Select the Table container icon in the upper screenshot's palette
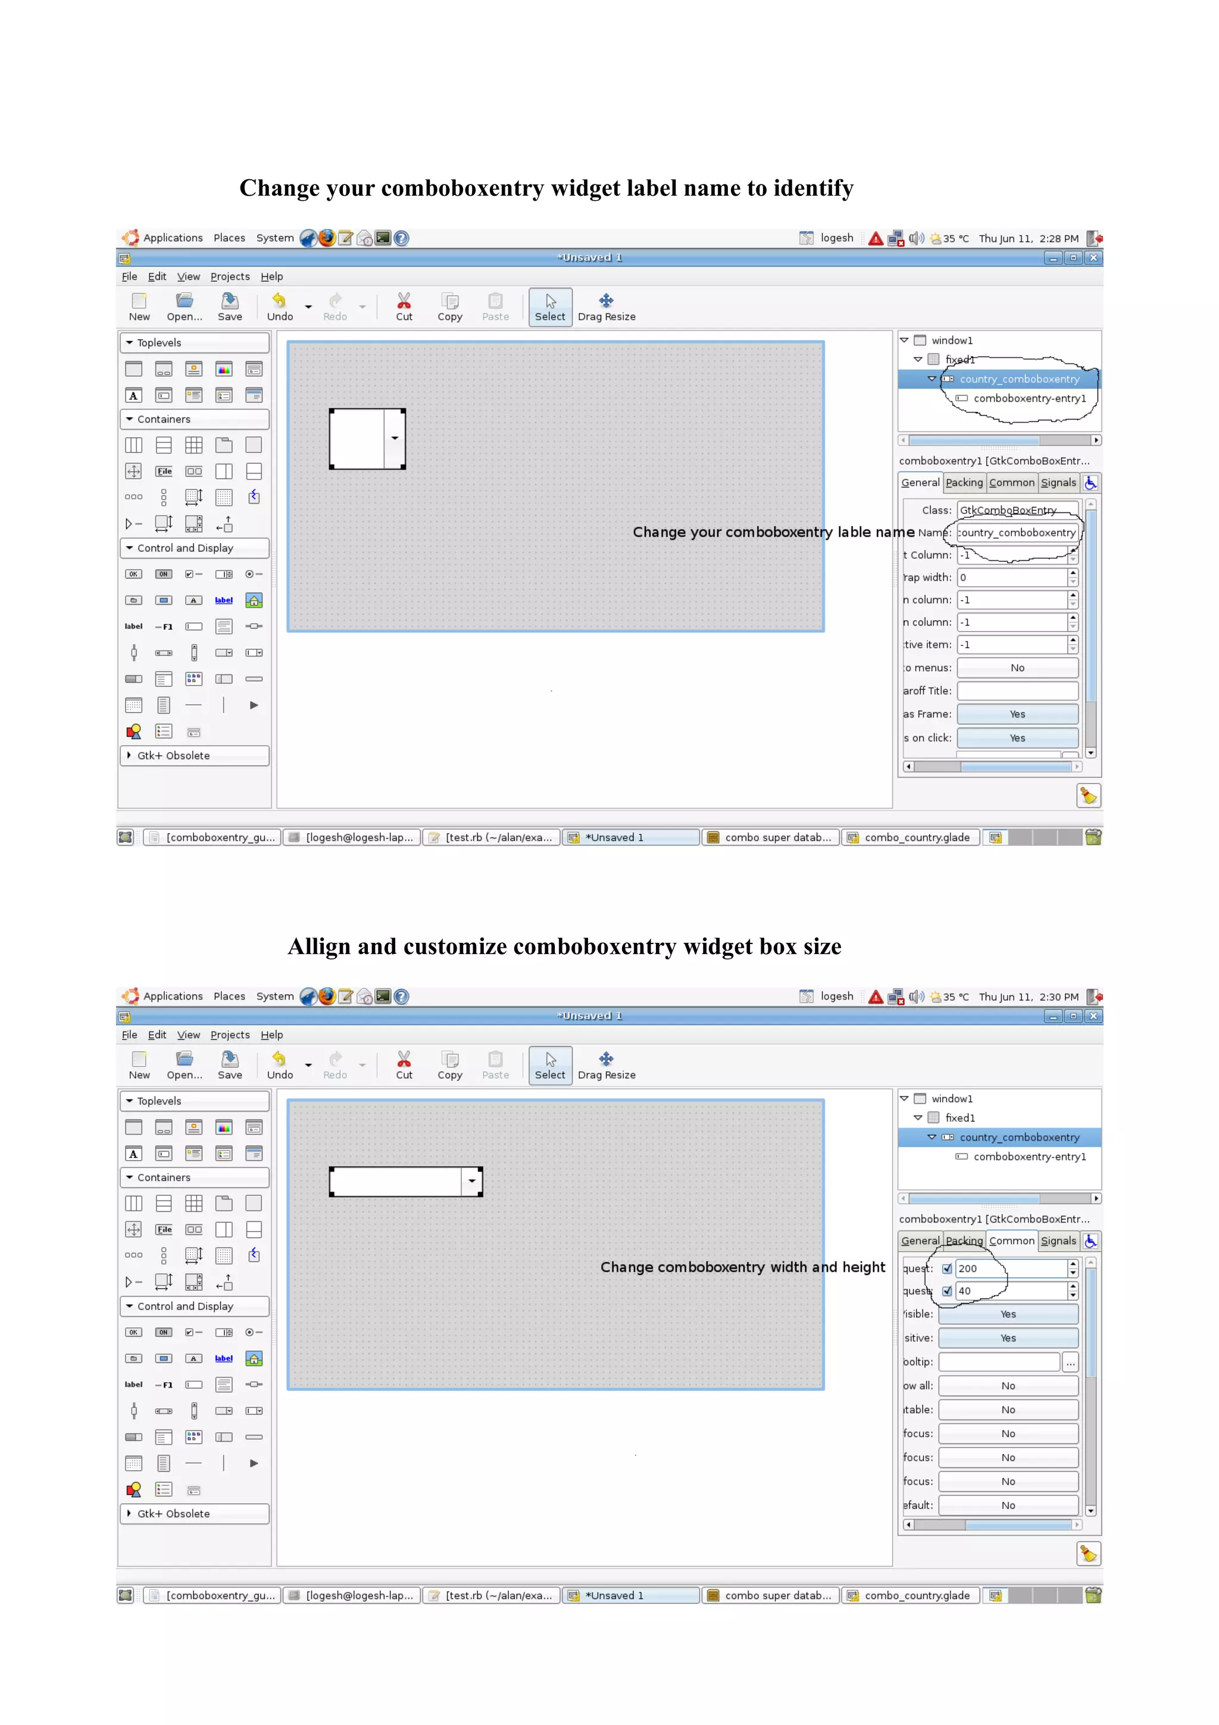Image resolution: width=1219 pixels, height=1725 pixels. pyautogui.click(x=194, y=445)
